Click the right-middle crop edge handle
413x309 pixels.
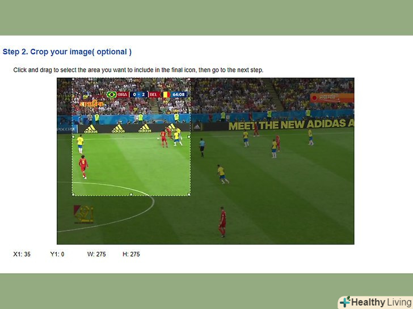click(x=189, y=136)
